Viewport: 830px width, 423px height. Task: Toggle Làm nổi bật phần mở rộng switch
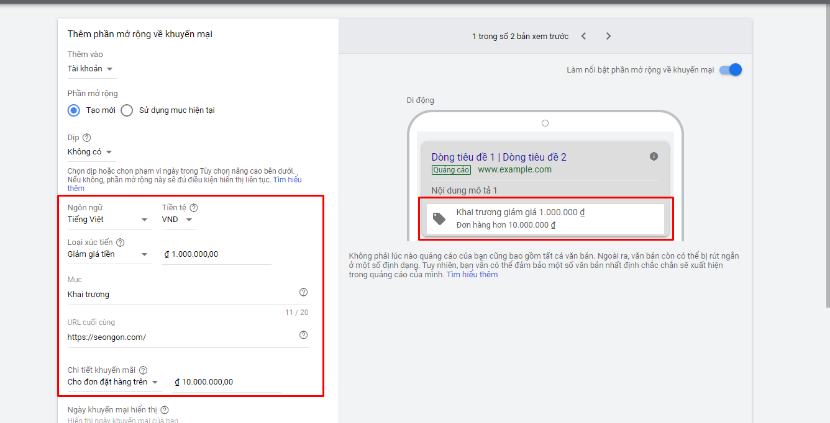[731, 69]
